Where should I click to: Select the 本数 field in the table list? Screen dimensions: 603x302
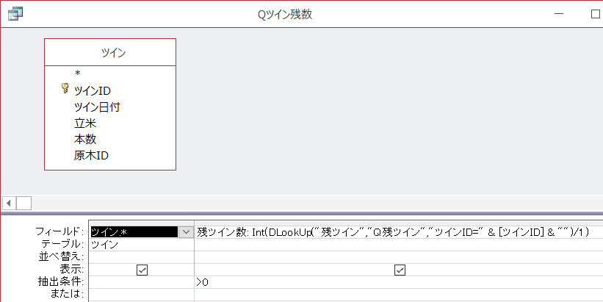[x=85, y=139]
